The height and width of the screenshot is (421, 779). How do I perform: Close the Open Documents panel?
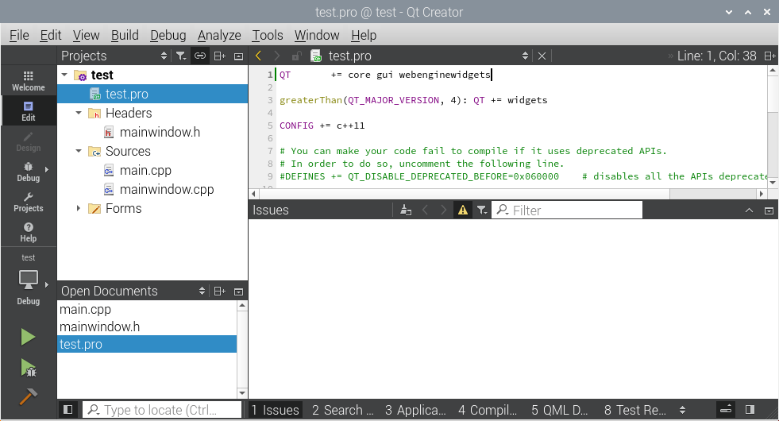click(x=238, y=292)
